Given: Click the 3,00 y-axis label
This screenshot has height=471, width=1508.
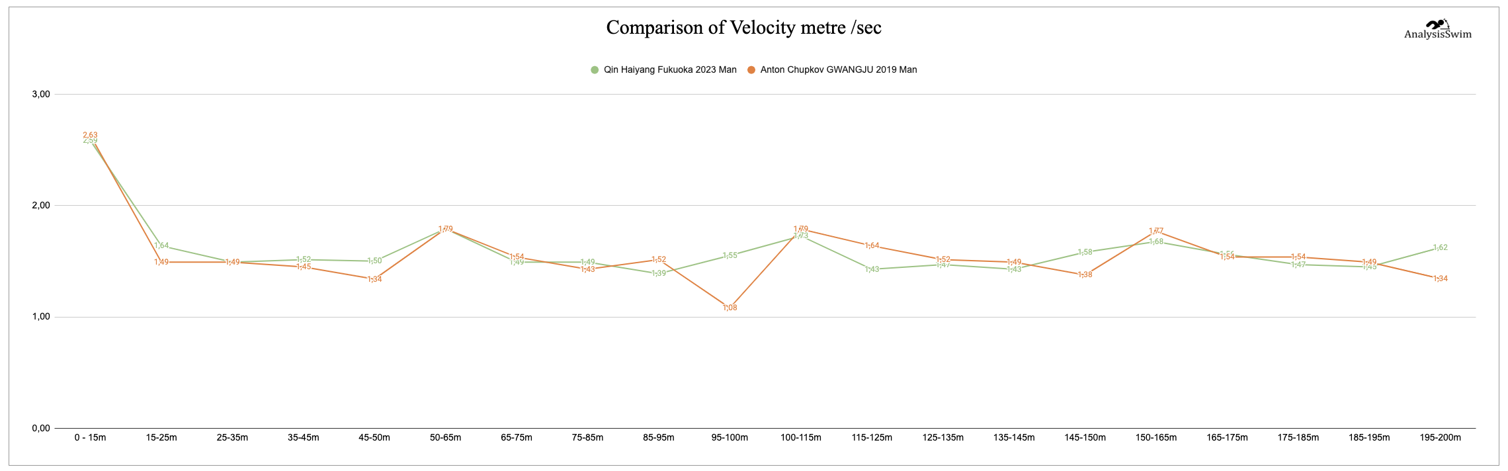Looking at the screenshot, I should coord(41,95).
